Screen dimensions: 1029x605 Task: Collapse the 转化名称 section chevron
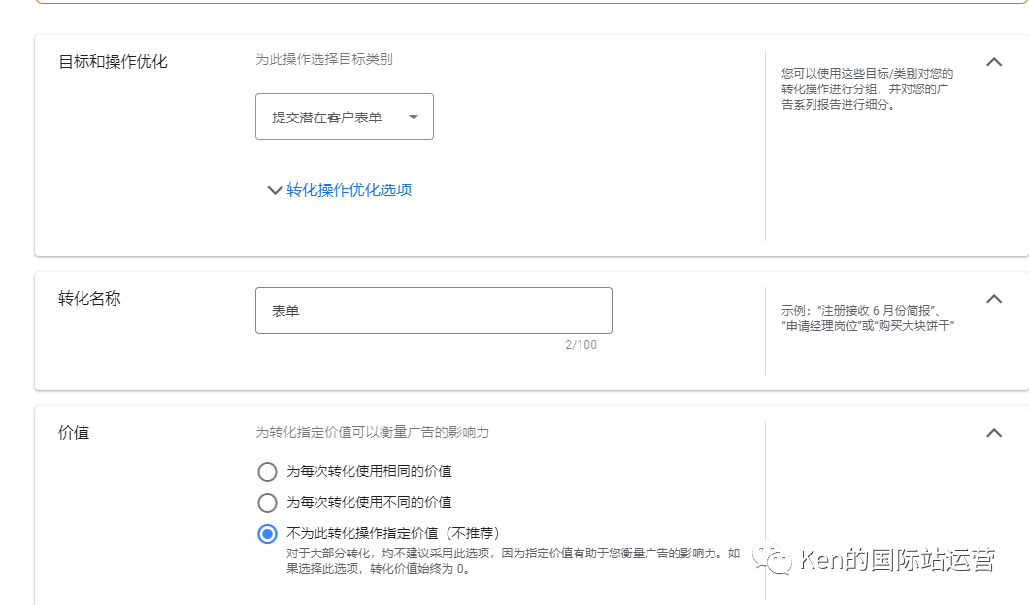[x=993, y=299]
